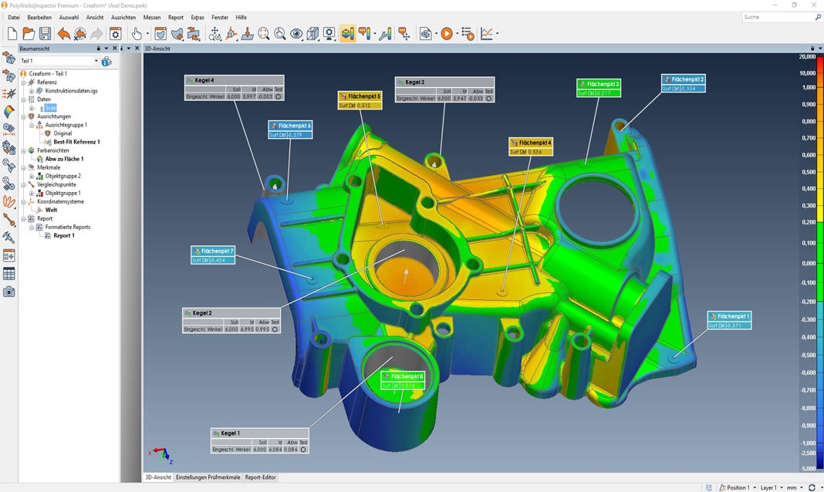Click the Save project floppy disk icon
Viewport: 824px width, 492px height.
(45, 34)
